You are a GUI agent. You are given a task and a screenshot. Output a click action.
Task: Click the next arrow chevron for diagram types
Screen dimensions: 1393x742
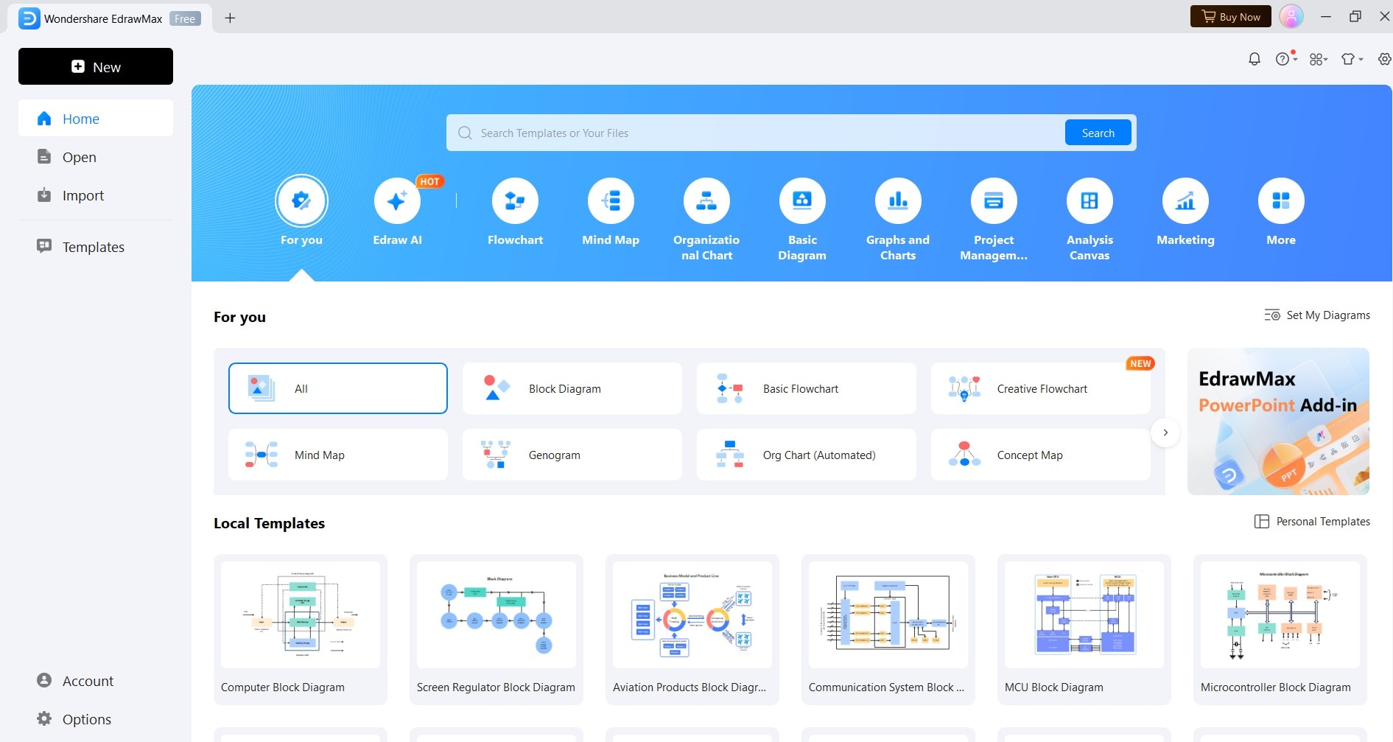pos(1165,433)
